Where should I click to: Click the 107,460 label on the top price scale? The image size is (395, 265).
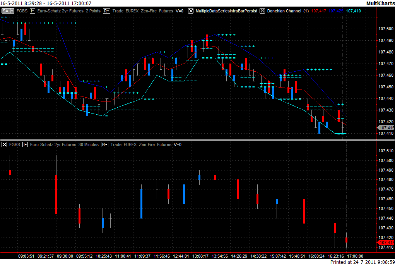pyautogui.click(x=386, y=75)
